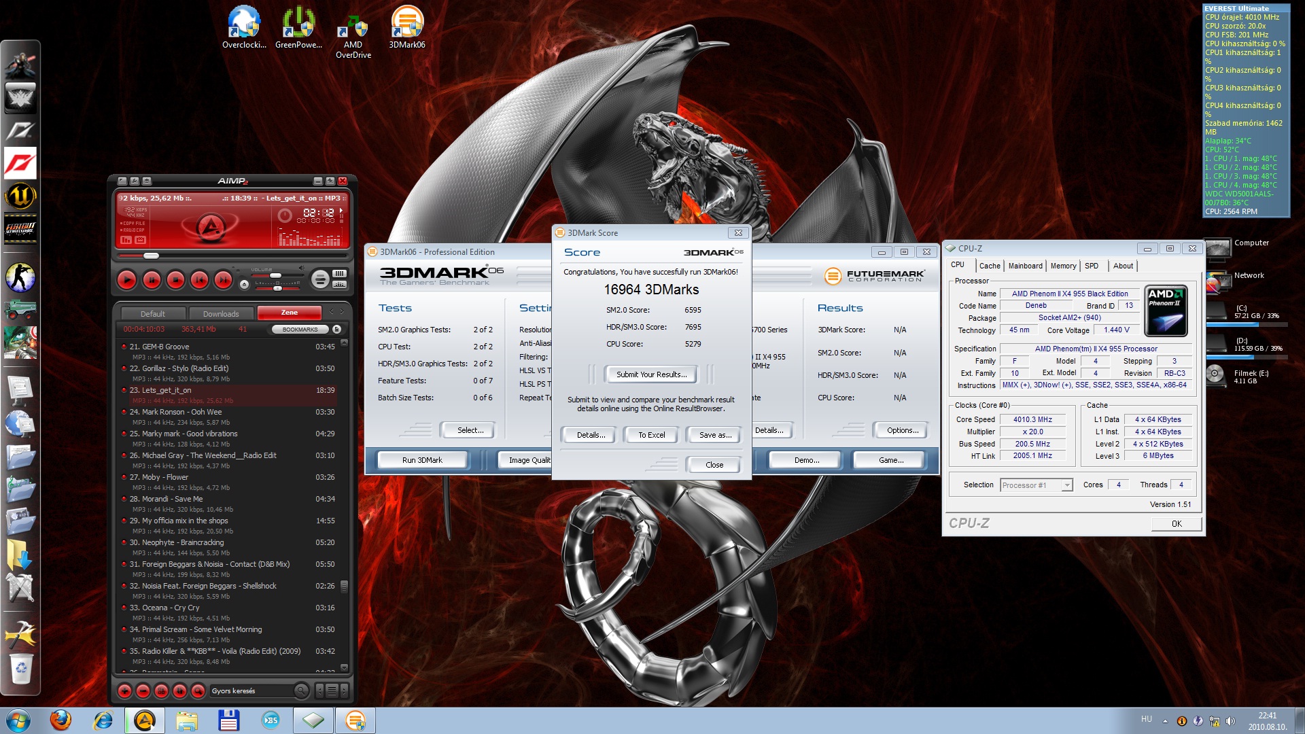Click the eject/open files button in AIMP
Image resolution: width=1305 pixels, height=734 pixels.
[244, 284]
